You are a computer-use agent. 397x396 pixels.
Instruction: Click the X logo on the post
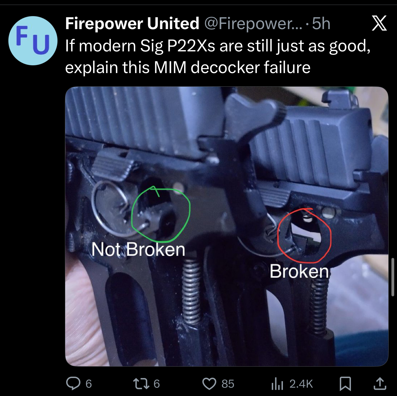pos(379,24)
